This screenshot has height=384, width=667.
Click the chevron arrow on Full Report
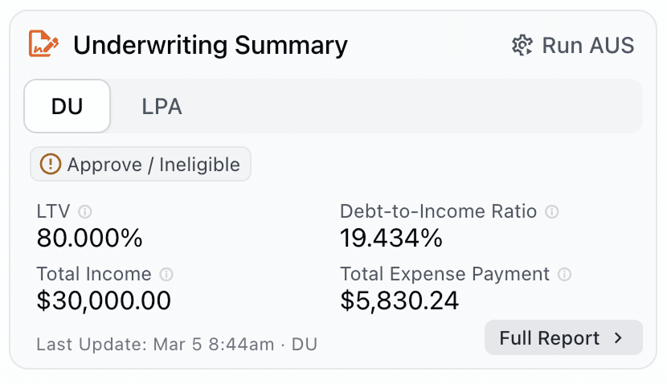(618, 338)
